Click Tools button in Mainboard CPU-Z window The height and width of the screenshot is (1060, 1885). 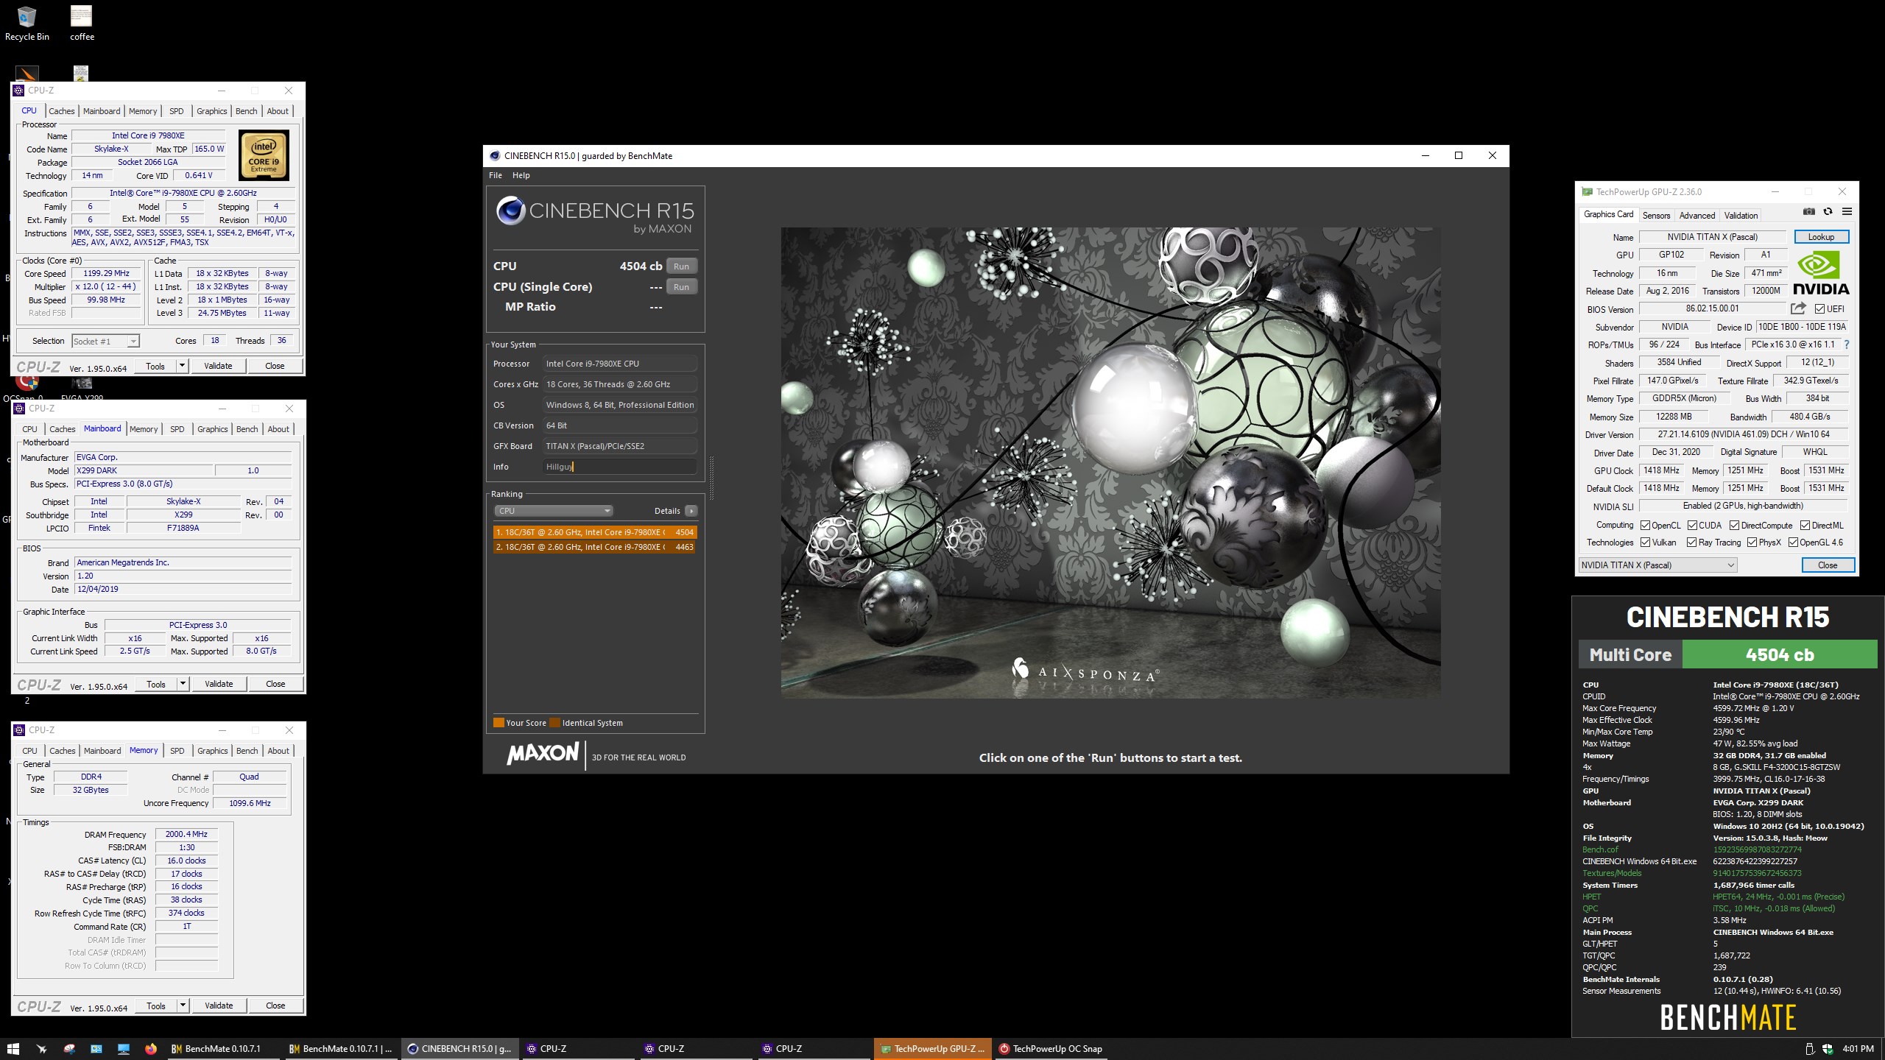pyautogui.click(x=156, y=684)
